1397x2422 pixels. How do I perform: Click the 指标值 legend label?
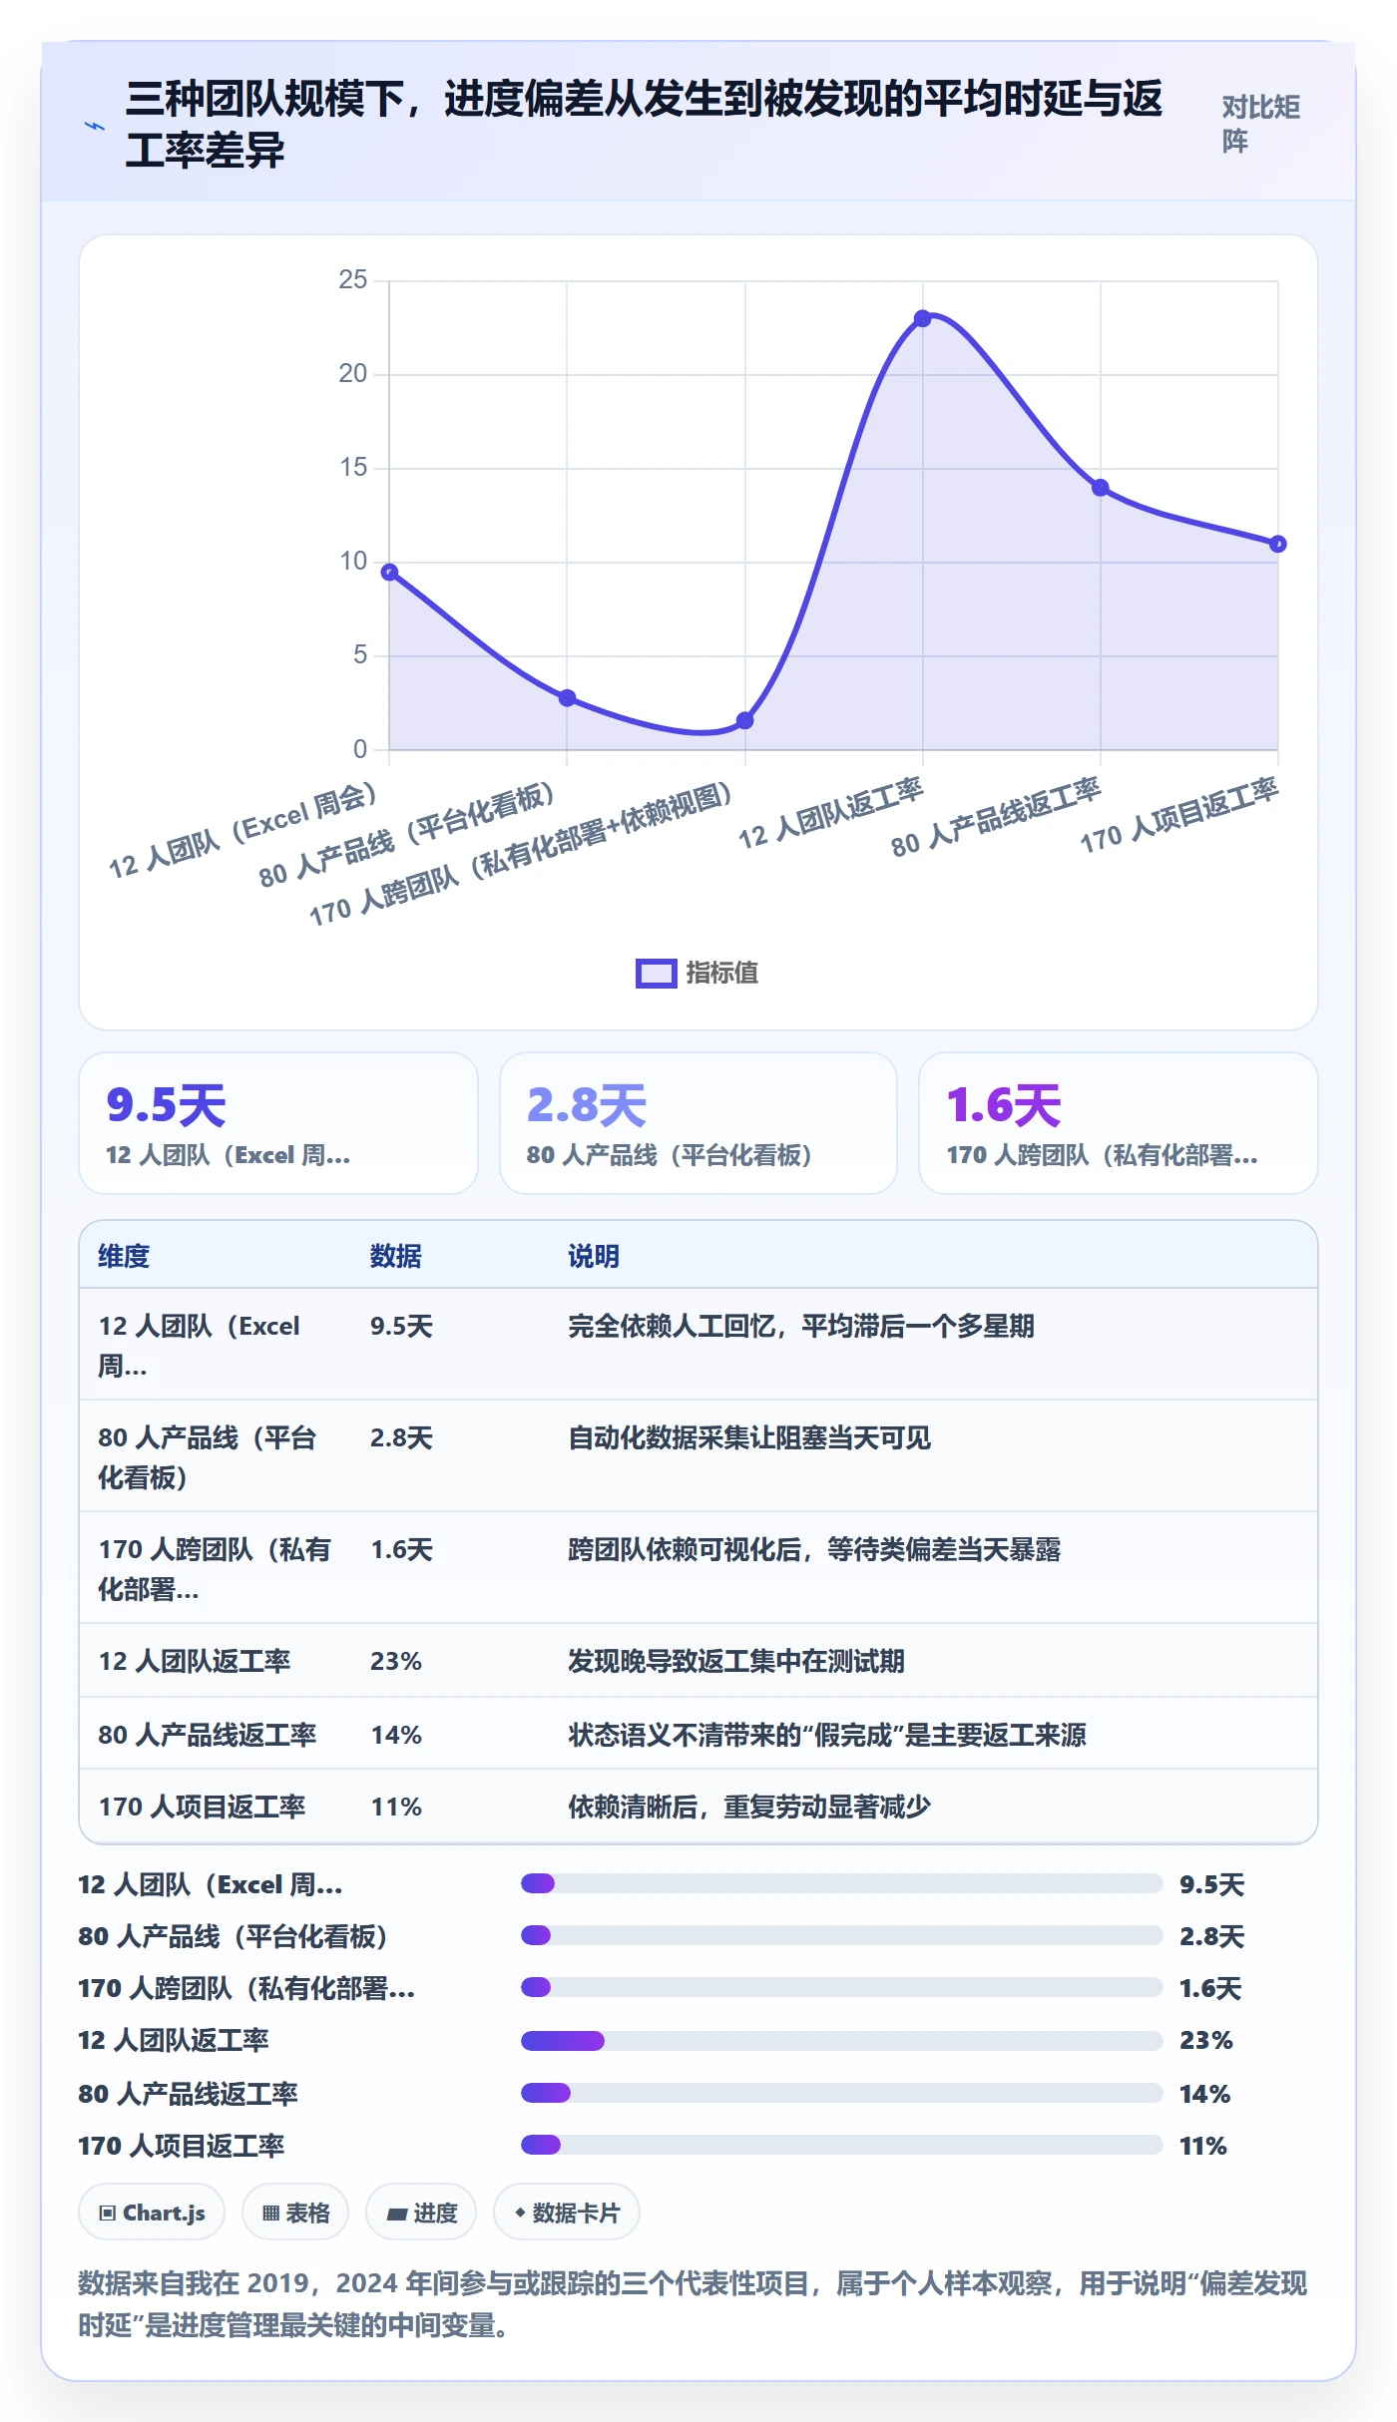point(722,973)
